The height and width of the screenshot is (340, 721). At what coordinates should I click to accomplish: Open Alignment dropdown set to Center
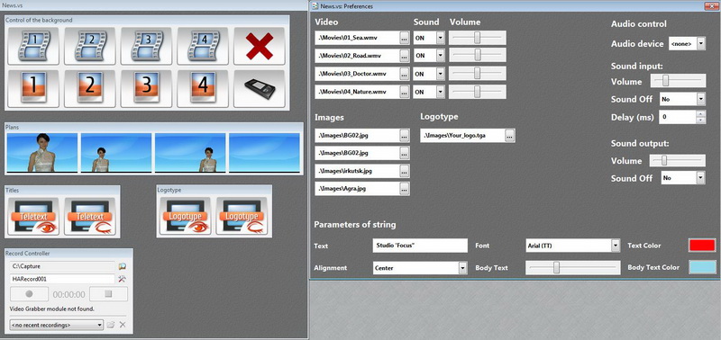420,268
